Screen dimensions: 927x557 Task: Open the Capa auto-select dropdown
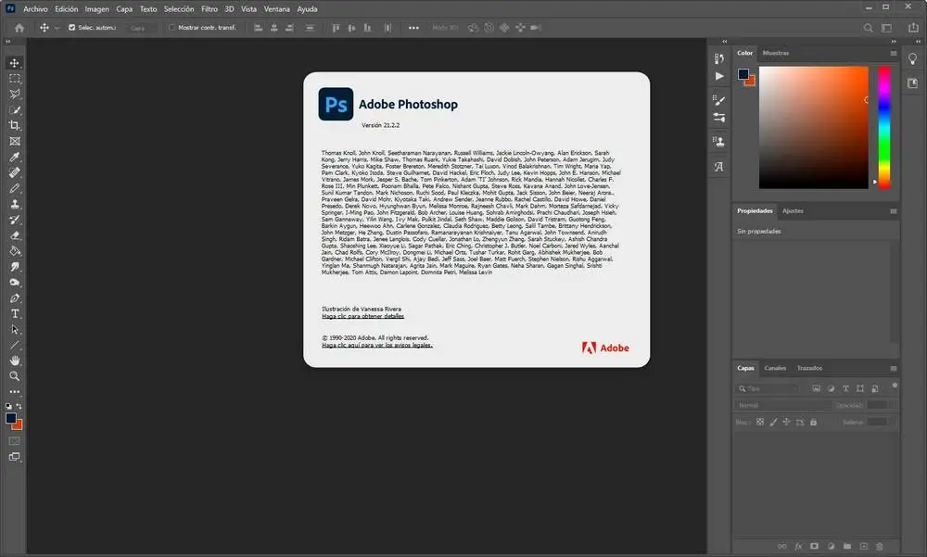coord(141,28)
